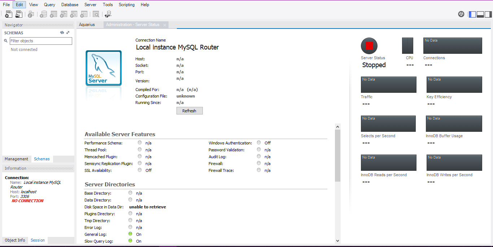Create a new view toolbar icon
The image size is (493, 247).
click(64, 14)
